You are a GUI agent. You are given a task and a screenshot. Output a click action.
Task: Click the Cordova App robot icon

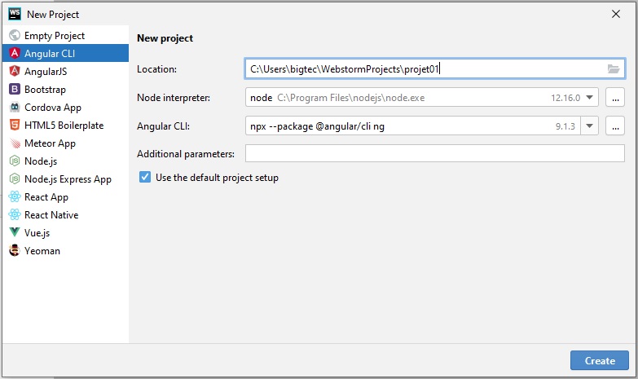click(x=15, y=107)
